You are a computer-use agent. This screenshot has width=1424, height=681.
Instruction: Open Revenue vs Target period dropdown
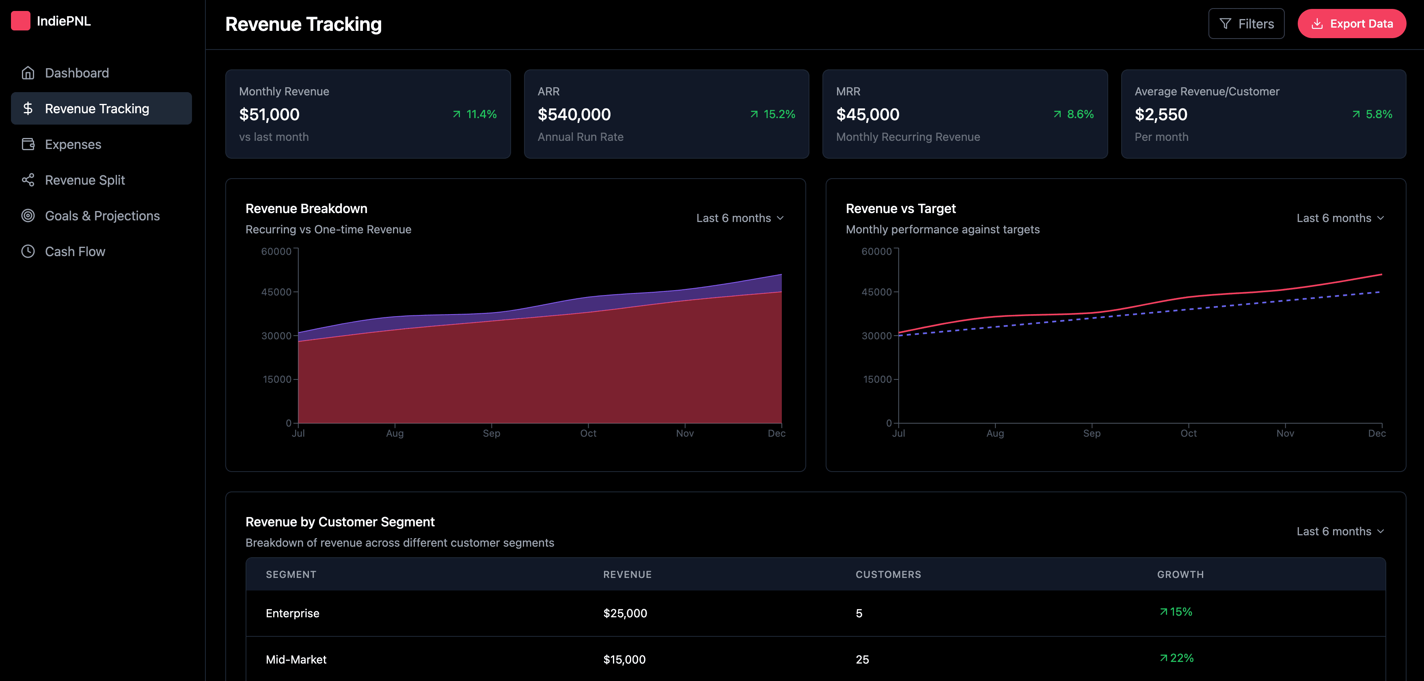pos(1340,218)
